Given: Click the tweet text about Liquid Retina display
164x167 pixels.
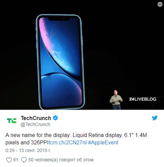Looking at the screenshot, I should (76, 139).
